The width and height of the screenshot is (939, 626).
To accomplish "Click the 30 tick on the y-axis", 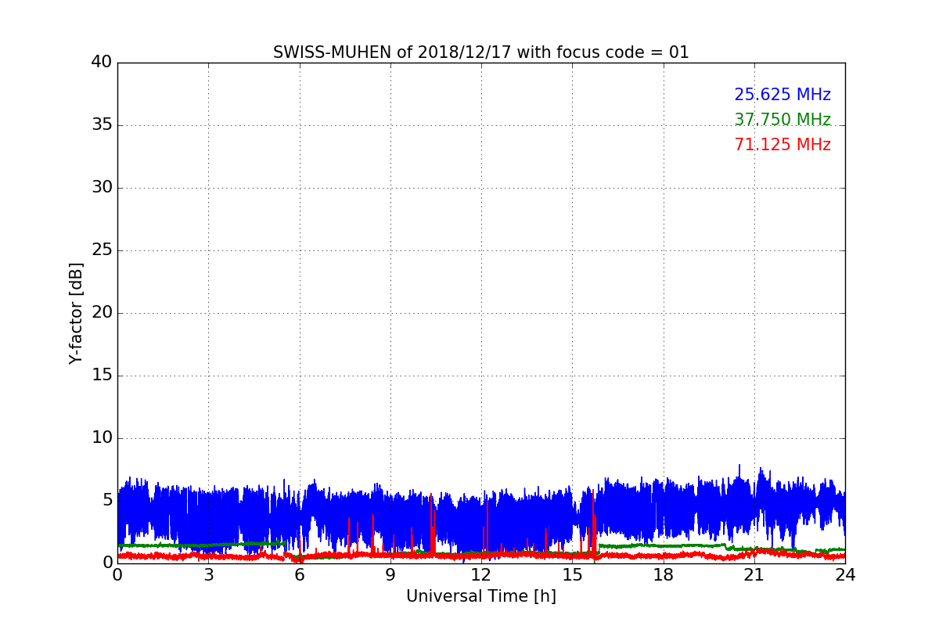I will pos(102,188).
